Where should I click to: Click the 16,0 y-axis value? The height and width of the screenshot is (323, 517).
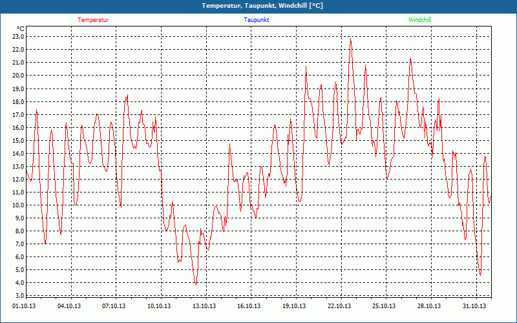coord(19,127)
